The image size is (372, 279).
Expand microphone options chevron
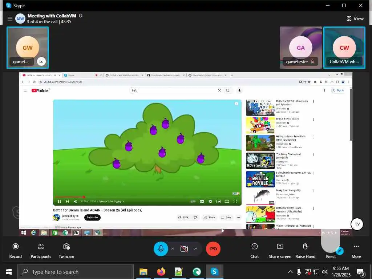pos(173,248)
